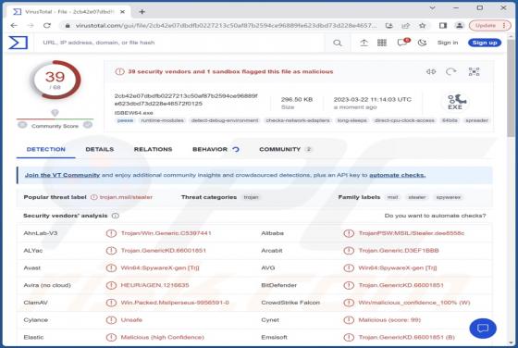Click Cylance Unsafe result
518x348 pixels.
pyautogui.click(x=131, y=320)
